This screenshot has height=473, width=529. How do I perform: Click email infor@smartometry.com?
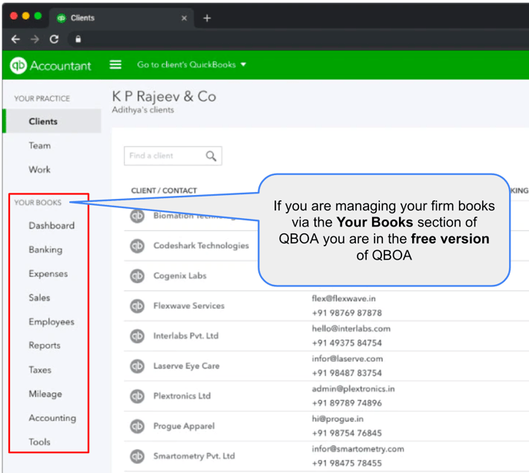[x=358, y=448]
